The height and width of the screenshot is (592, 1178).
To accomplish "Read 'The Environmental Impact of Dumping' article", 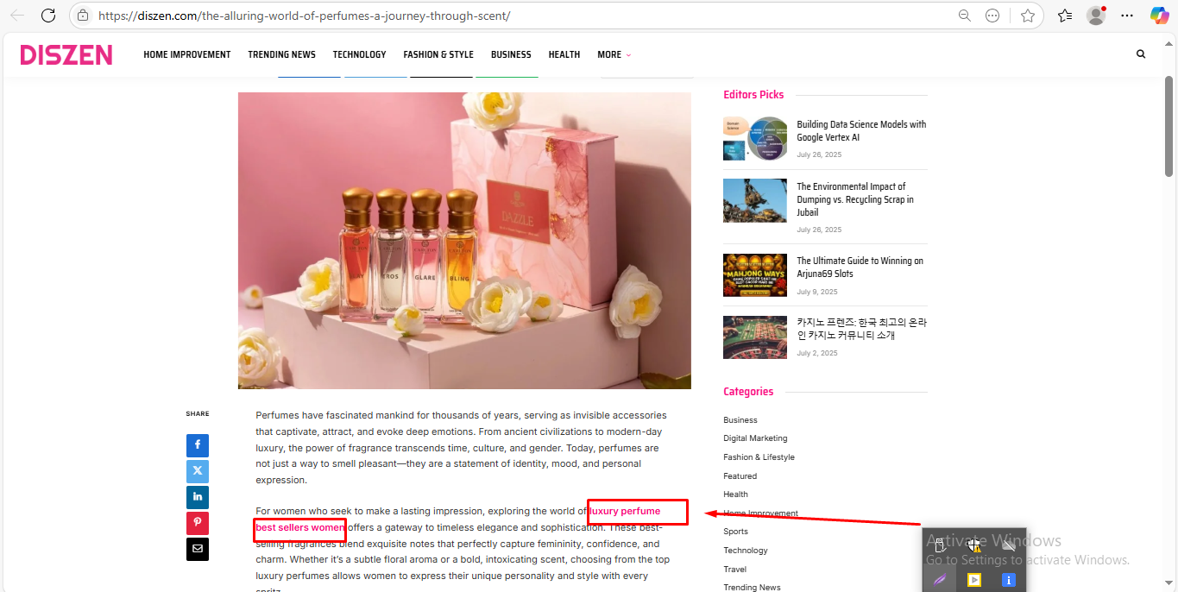I will tap(855, 199).
